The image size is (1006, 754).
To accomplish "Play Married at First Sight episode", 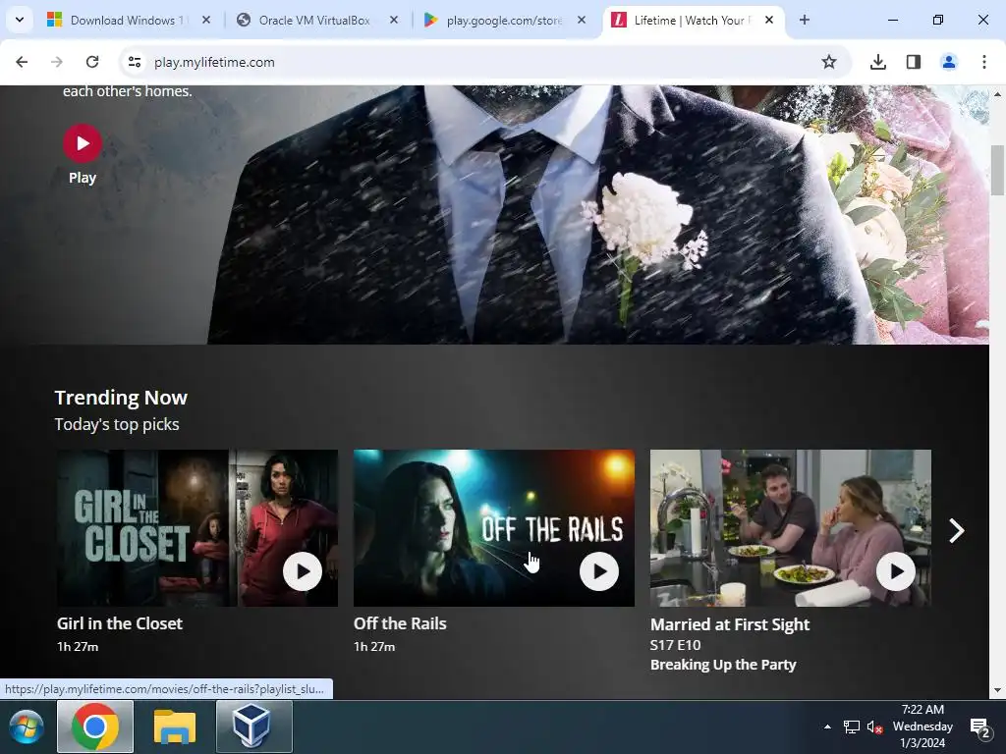I will (896, 570).
